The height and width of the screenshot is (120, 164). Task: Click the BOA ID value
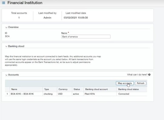[x=7, y=36]
